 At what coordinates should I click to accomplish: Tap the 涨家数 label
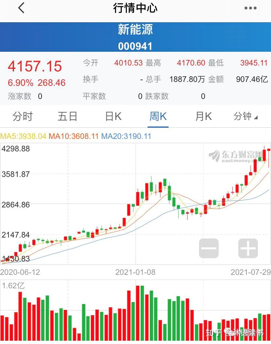pyautogui.click(x=20, y=96)
